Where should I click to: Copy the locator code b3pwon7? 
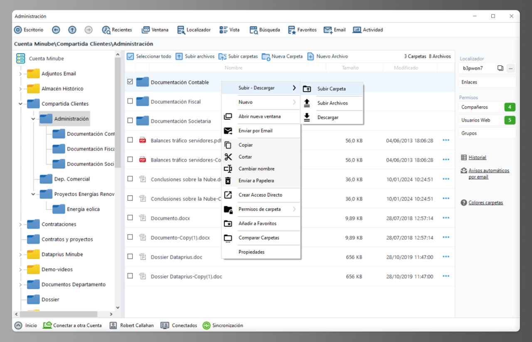[x=500, y=68]
